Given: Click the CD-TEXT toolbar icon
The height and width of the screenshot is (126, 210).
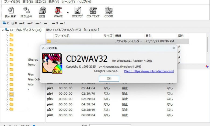Looking at the screenshot, I should point(93,10).
